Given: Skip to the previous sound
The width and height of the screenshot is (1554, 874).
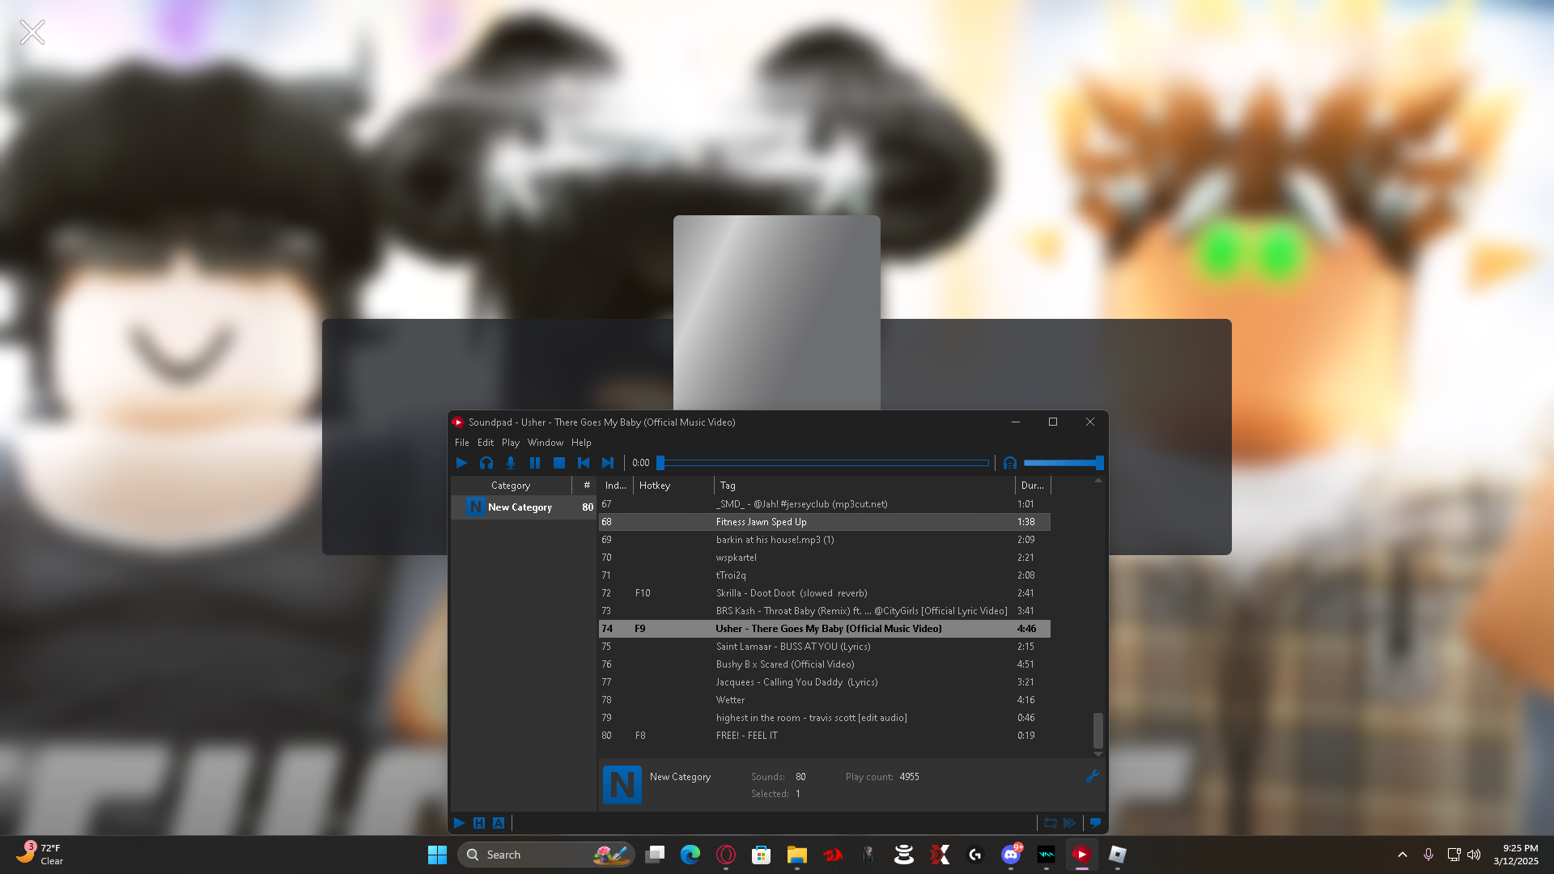Looking at the screenshot, I should 584,463.
